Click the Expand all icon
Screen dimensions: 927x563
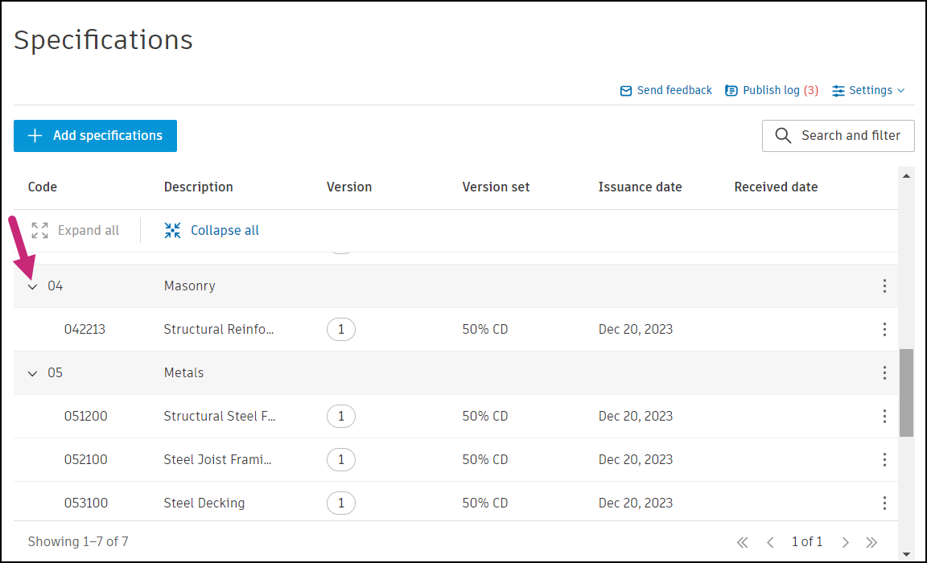pos(39,231)
